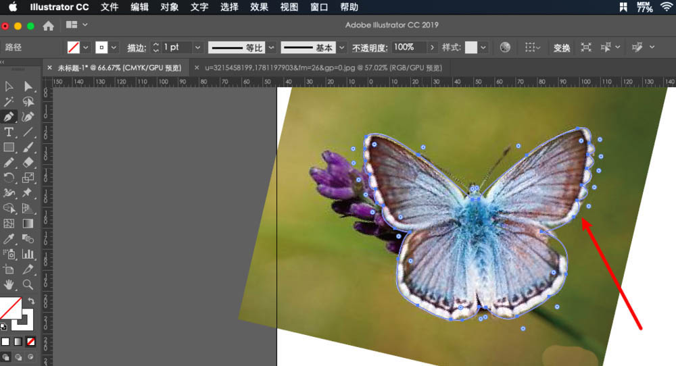Open the 效果 menu
Screen dimensions: 676x366
(x=259, y=7)
